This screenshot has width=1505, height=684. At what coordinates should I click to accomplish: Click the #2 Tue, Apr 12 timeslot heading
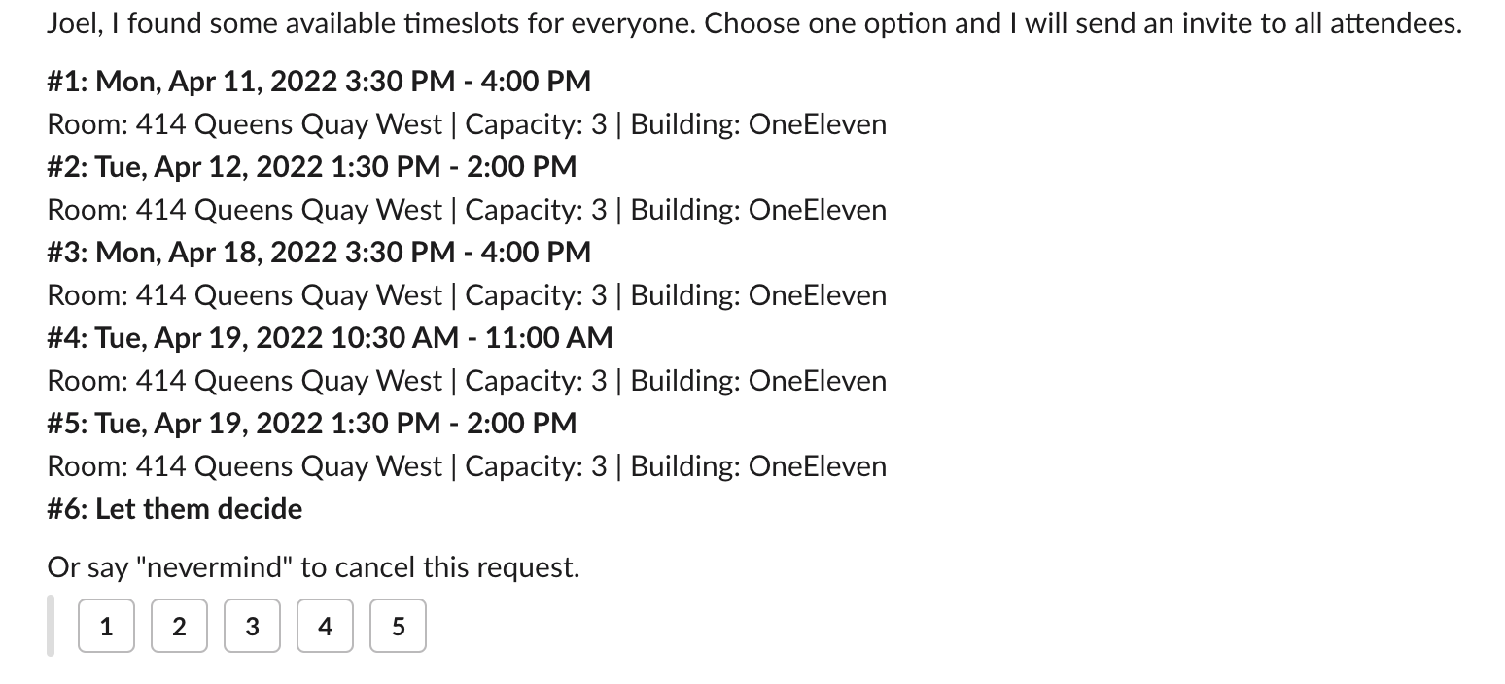tap(311, 167)
